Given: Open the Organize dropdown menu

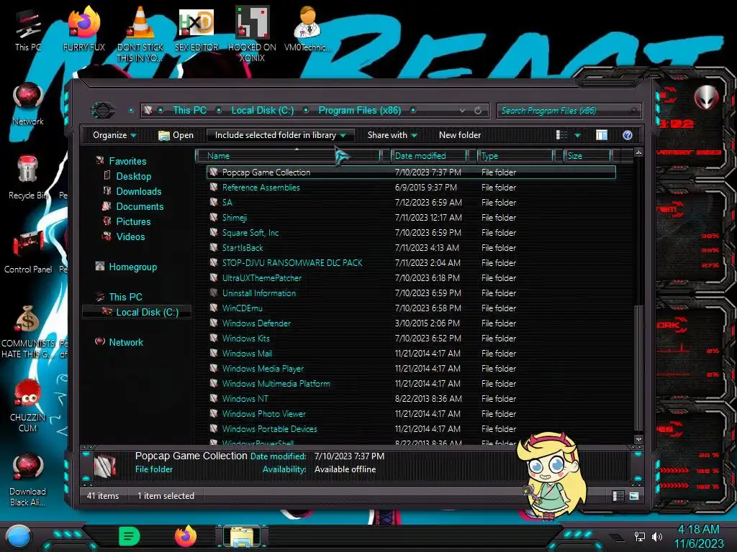Looking at the screenshot, I should pos(114,135).
